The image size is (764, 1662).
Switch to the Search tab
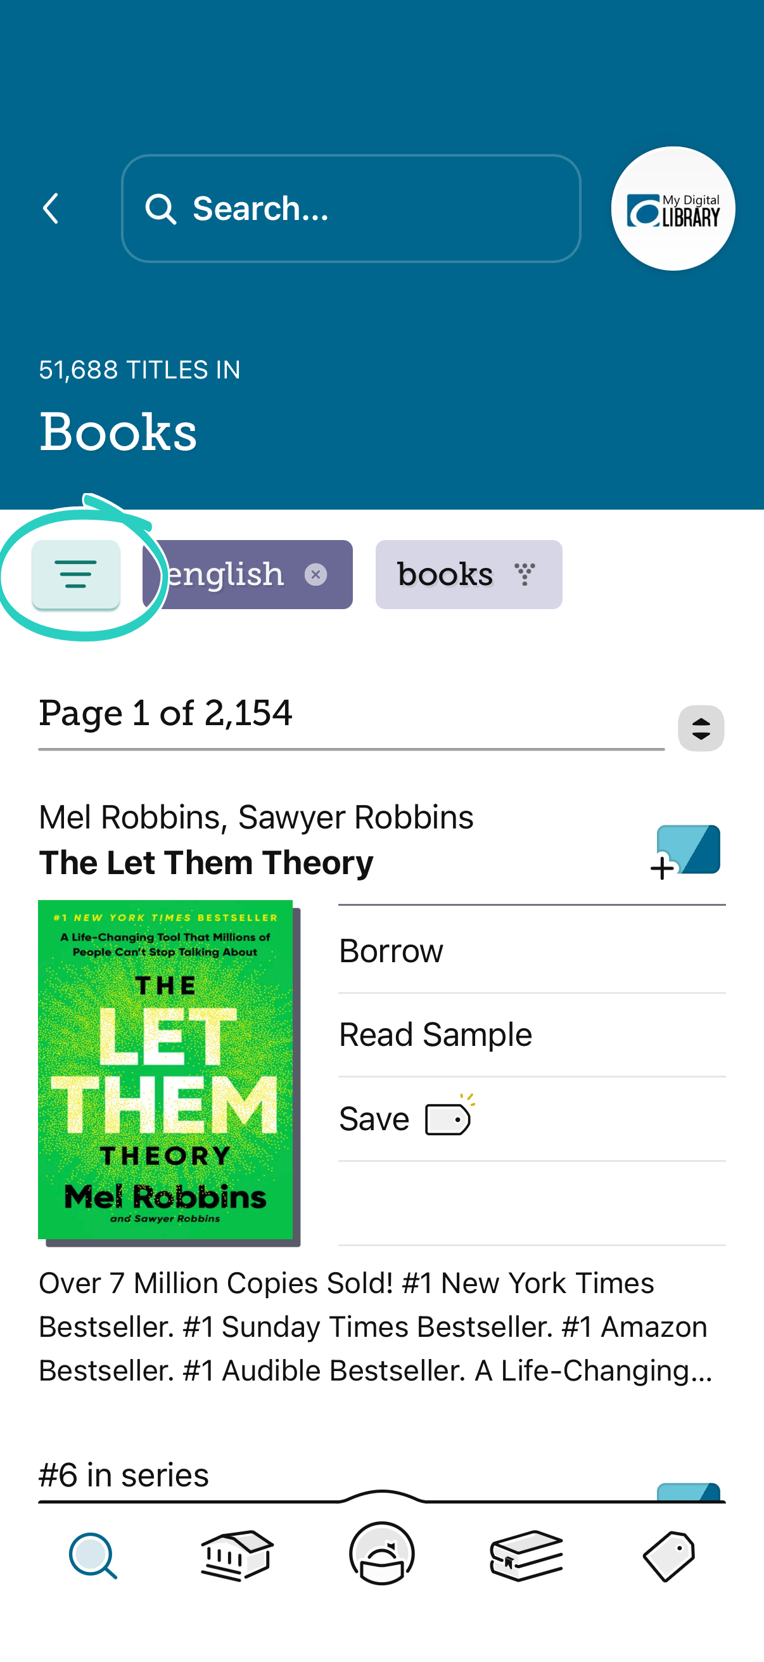(94, 1555)
